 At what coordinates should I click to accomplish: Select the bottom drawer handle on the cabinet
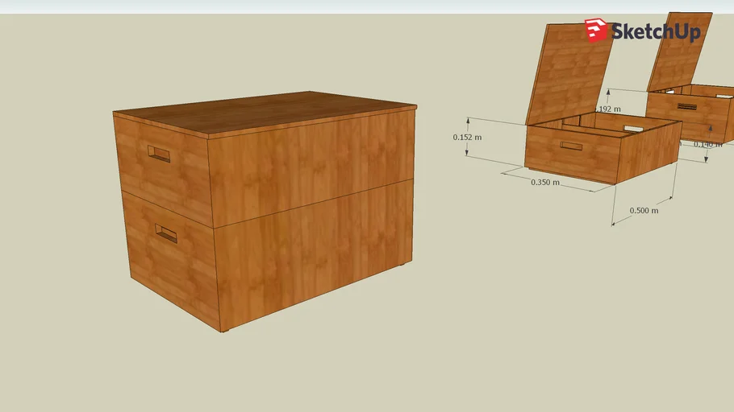coord(166,233)
